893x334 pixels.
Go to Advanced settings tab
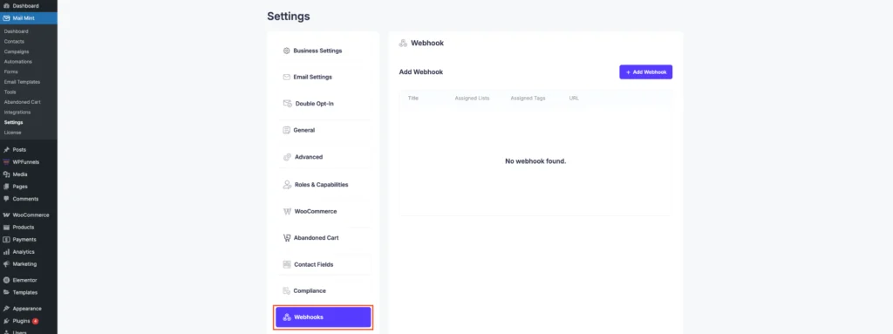coord(324,157)
